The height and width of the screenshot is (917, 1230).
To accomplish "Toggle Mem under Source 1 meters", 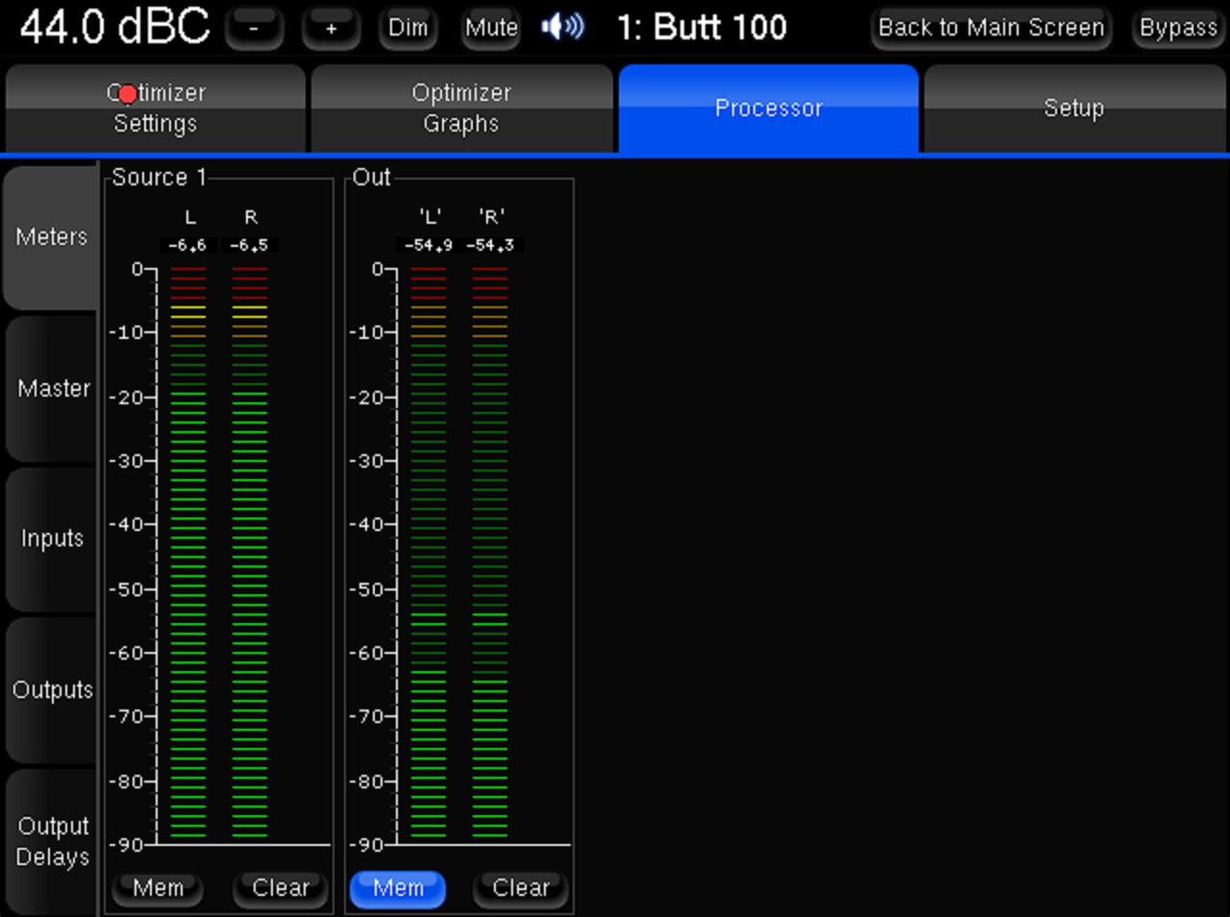I will pyautogui.click(x=158, y=888).
